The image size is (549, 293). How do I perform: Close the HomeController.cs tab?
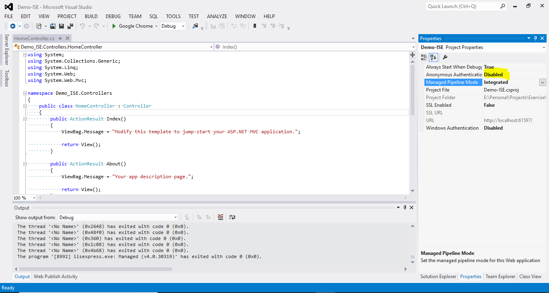(68, 38)
